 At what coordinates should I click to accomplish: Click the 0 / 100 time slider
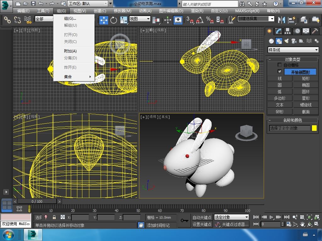click(x=37, y=201)
